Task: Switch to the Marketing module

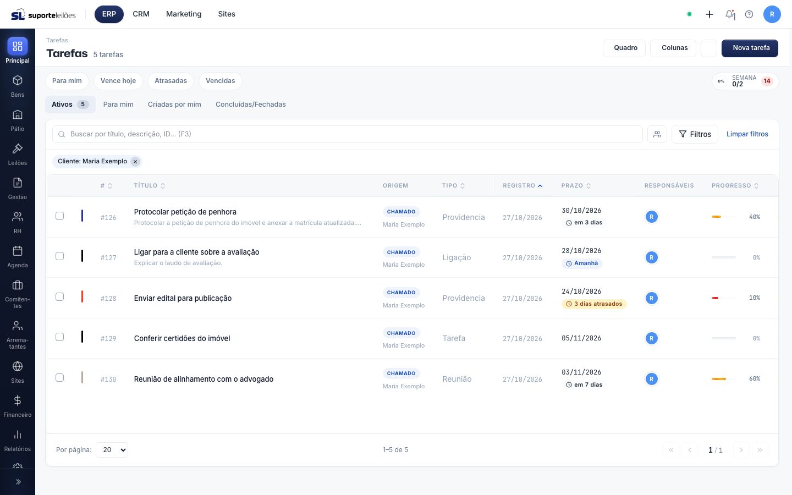Action: (184, 14)
